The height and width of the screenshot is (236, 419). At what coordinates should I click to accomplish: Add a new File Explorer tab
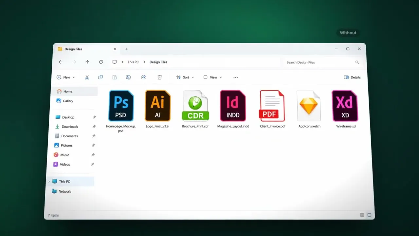(x=126, y=49)
